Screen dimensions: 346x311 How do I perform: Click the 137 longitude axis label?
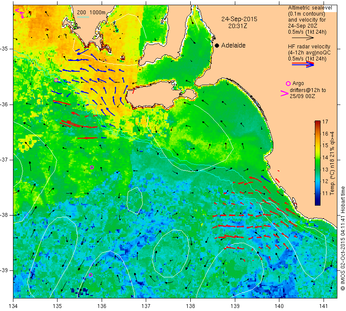[146, 306]
